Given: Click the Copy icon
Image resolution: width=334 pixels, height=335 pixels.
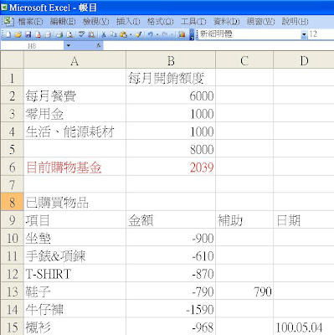Looking at the screenshot, I should tap(113, 34).
